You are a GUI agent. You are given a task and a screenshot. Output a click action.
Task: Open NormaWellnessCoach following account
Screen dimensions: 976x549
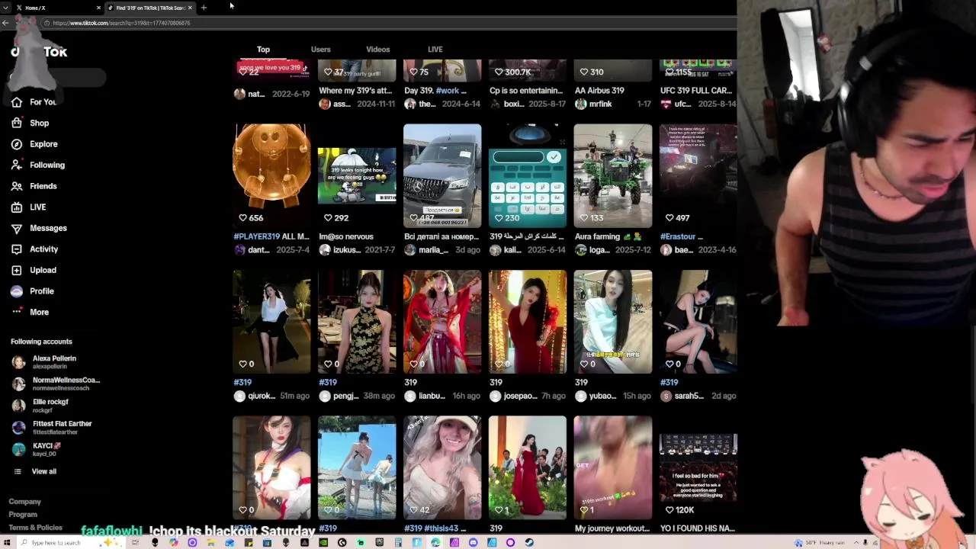(x=56, y=384)
